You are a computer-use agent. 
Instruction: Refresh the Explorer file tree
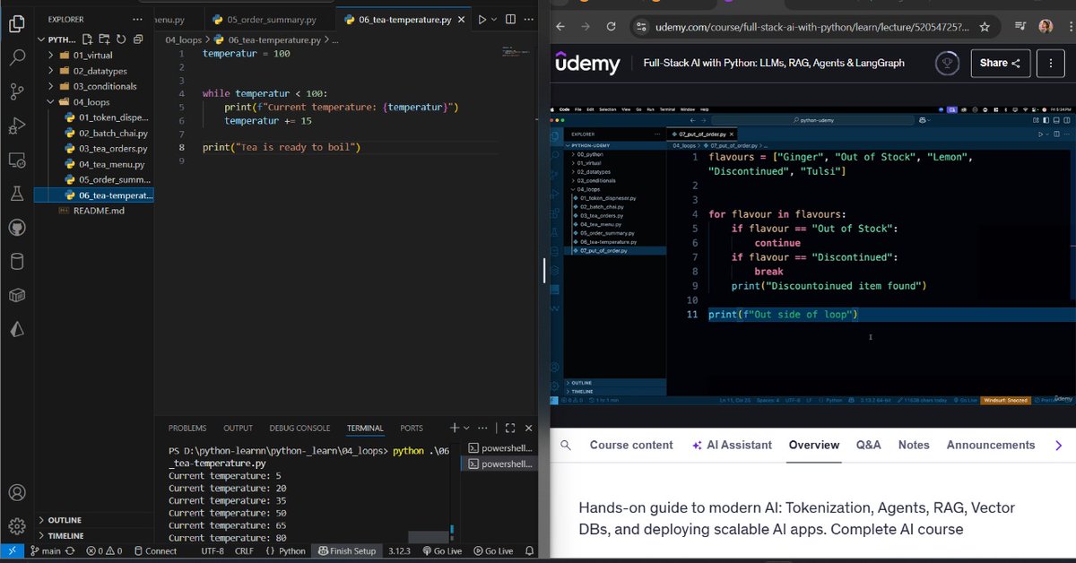[121, 39]
